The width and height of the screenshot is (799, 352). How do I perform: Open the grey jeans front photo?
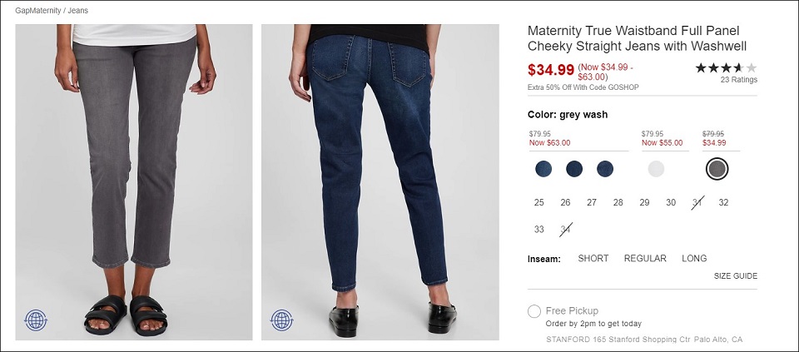tap(134, 182)
